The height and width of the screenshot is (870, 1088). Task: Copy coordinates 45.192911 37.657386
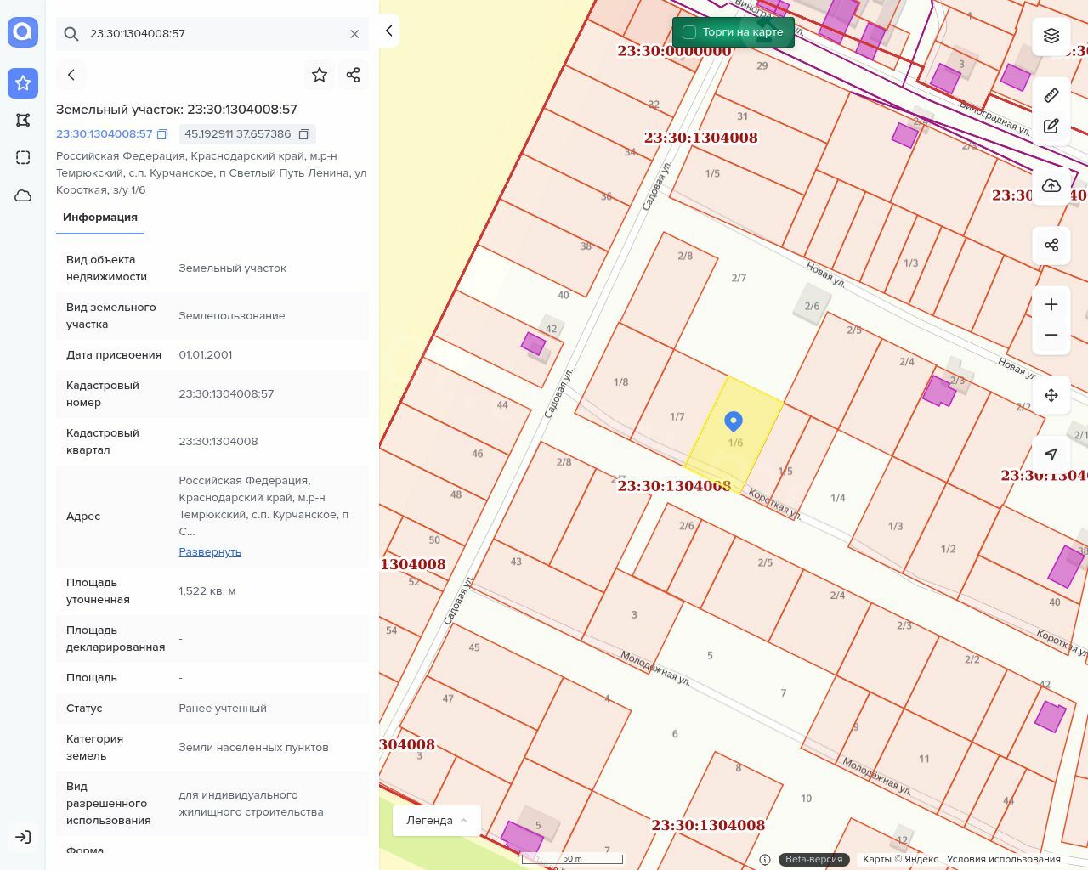[x=304, y=134]
